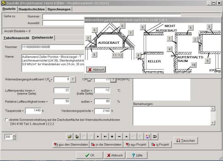Viewport: 223px width, 161px height.
Task: Delete record with minus icon
Action: coord(119,137)
